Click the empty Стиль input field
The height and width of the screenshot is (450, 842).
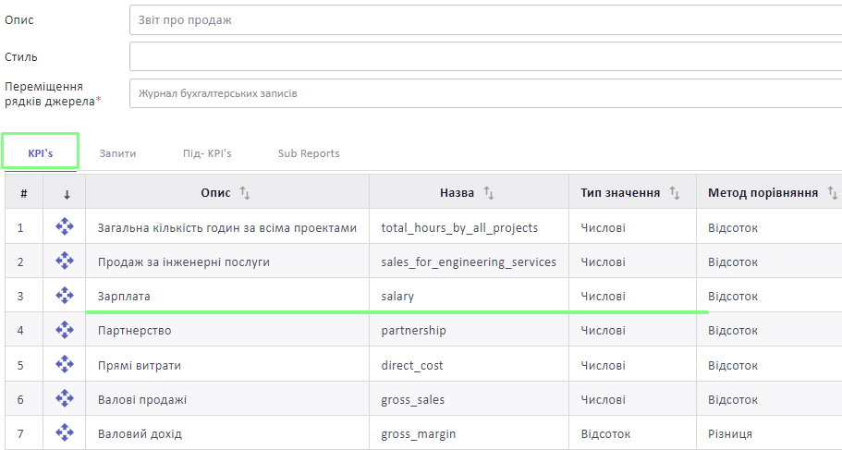pyautogui.click(x=485, y=56)
